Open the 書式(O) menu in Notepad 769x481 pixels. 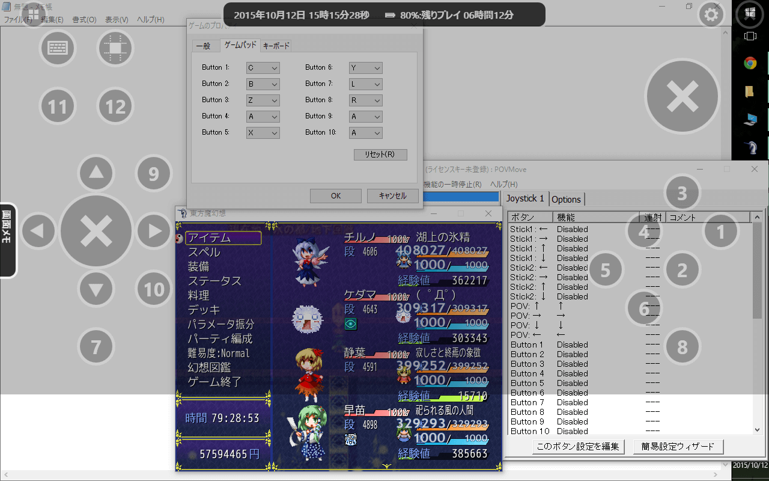coord(85,20)
